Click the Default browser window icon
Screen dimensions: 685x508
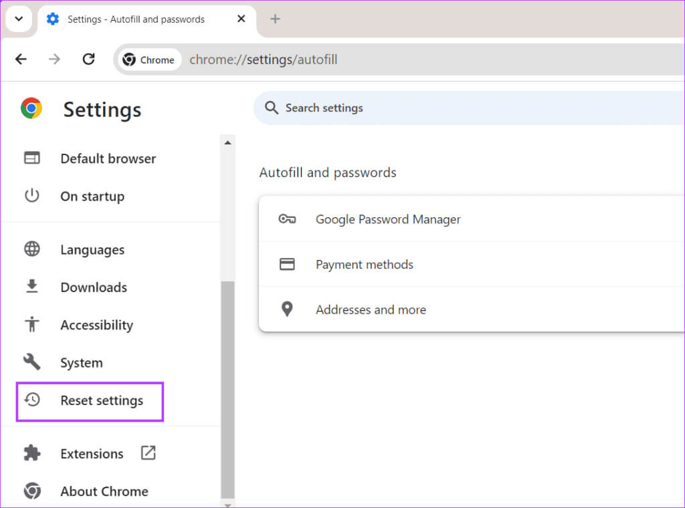[32, 158]
